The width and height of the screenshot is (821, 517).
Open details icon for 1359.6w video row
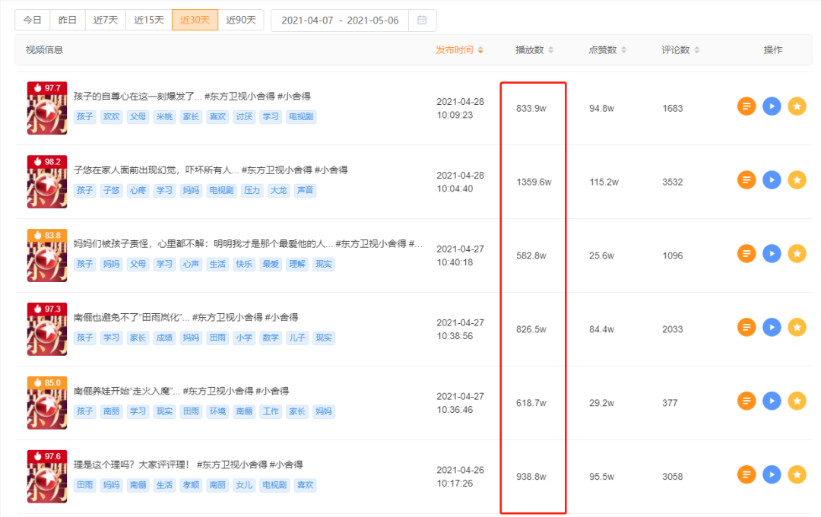pyautogui.click(x=747, y=180)
